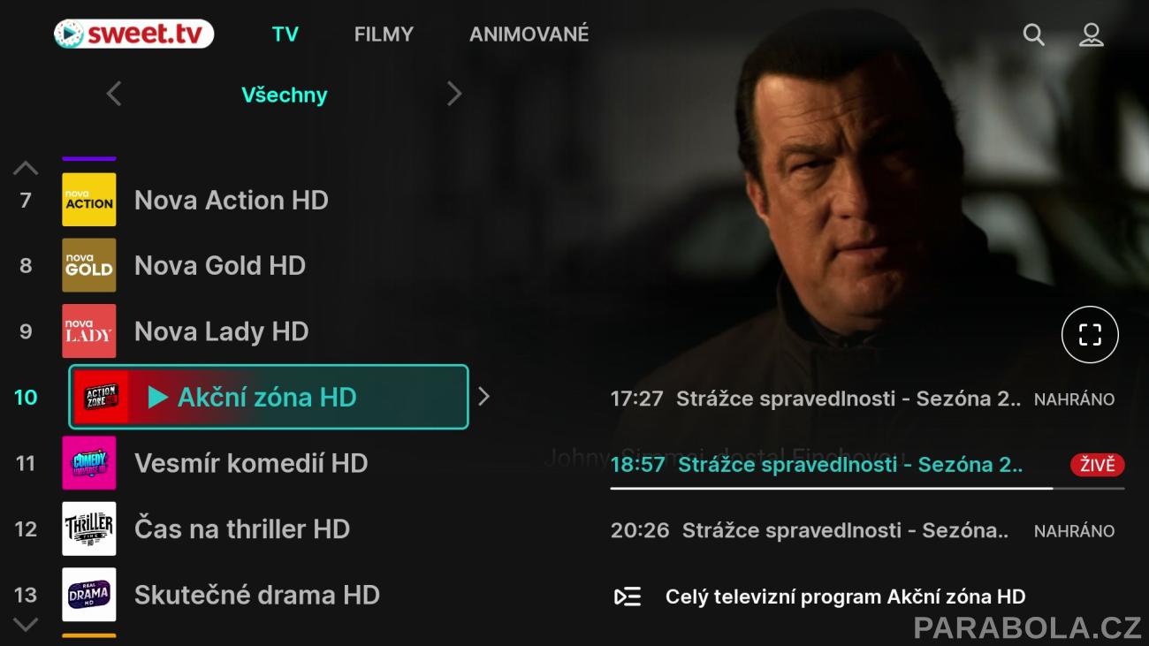The width and height of the screenshot is (1149, 646).
Task: Select the Thriller Time channel logo
Action: [x=88, y=528]
